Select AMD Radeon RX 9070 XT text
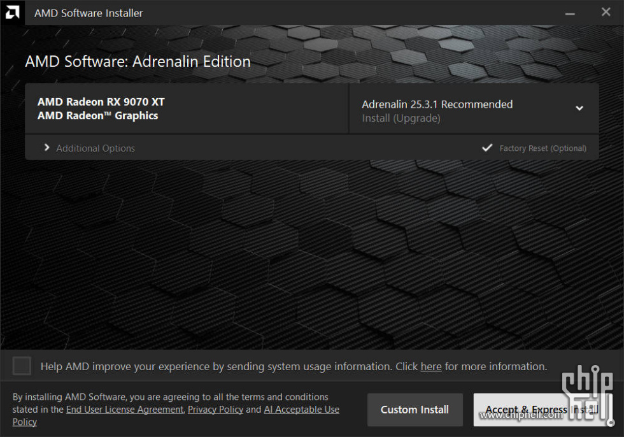The width and height of the screenshot is (624, 437). coord(101,102)
